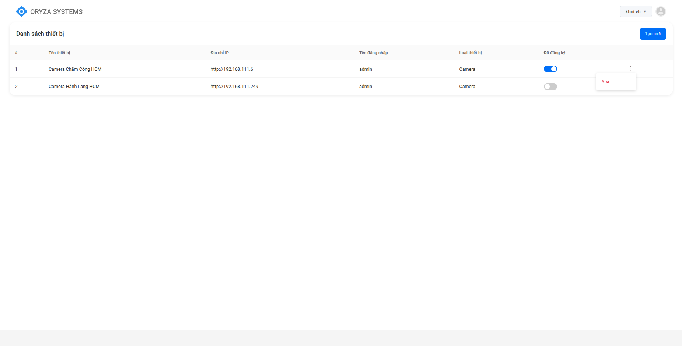Click the device name Camera Hành Lang HCM
This screenshot has width=682, height=346.
pos(74,87)
